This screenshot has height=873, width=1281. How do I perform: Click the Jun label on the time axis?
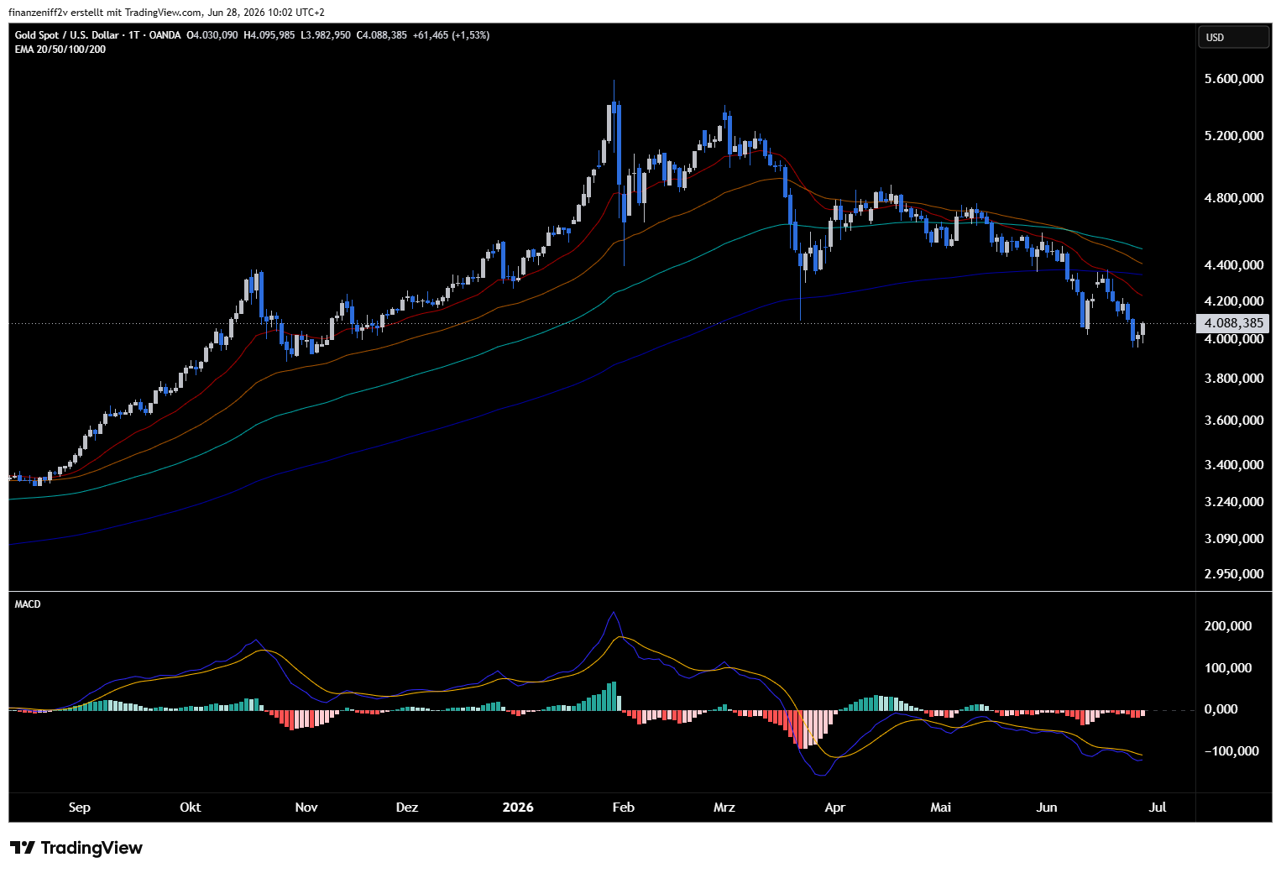coord(1047,808)
